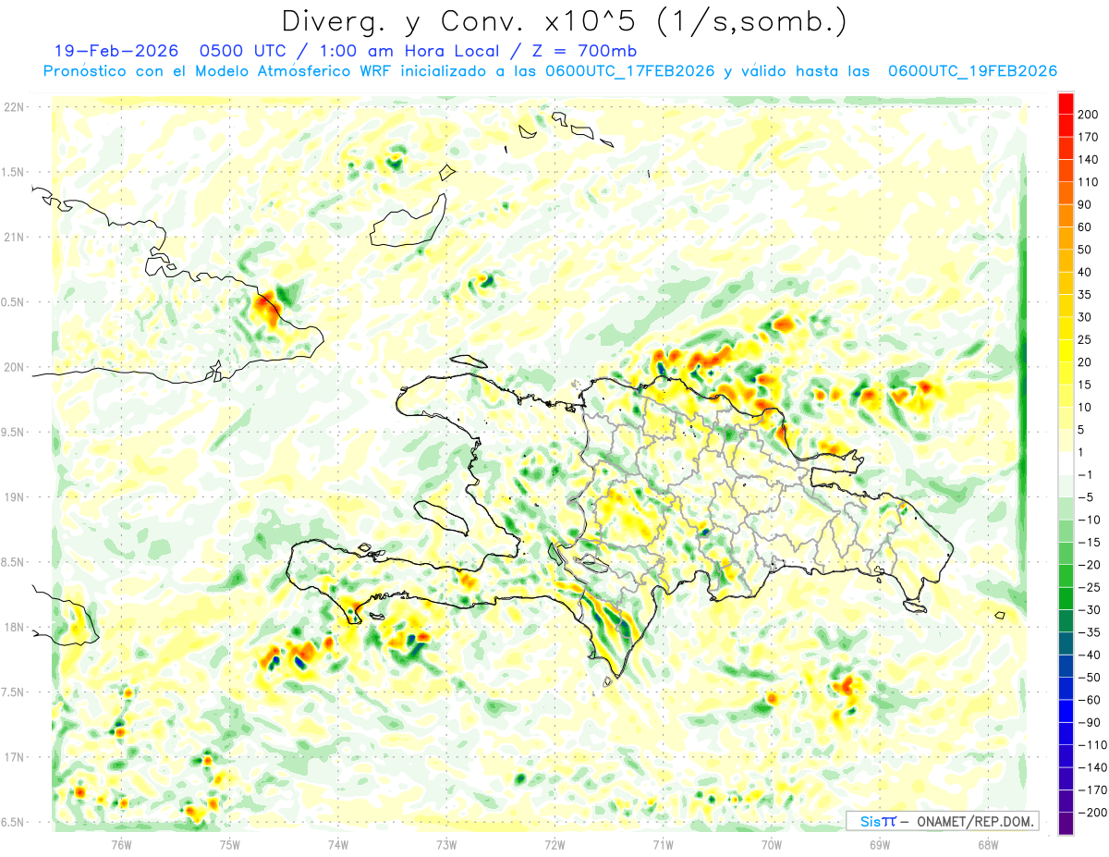Click the "19N" latitude label

(15, 496)
